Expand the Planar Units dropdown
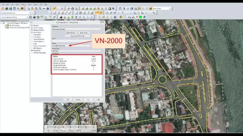This screenshot has height=136, width=243. 101,51
